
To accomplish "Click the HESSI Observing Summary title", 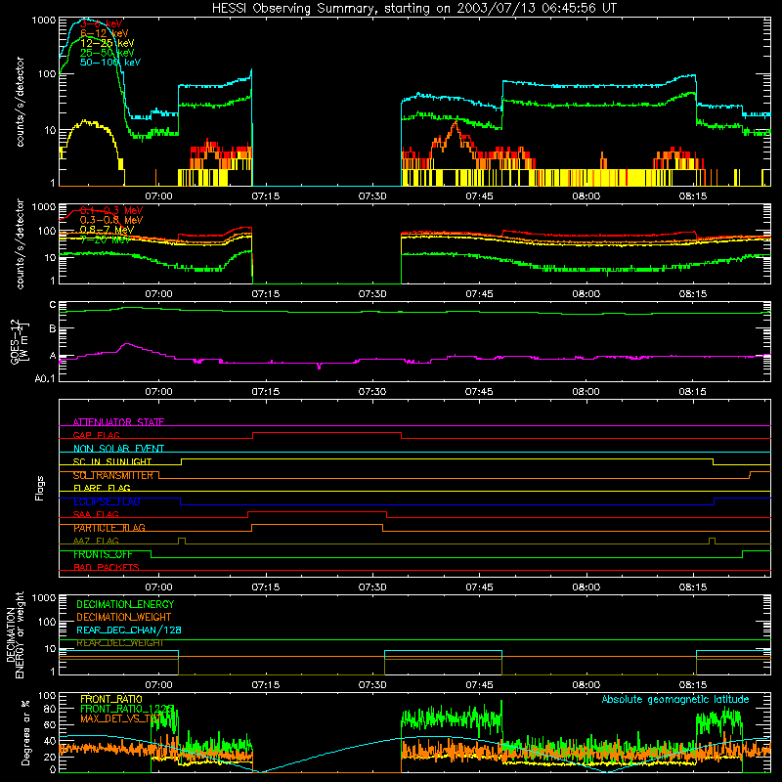I will (413, 9).
